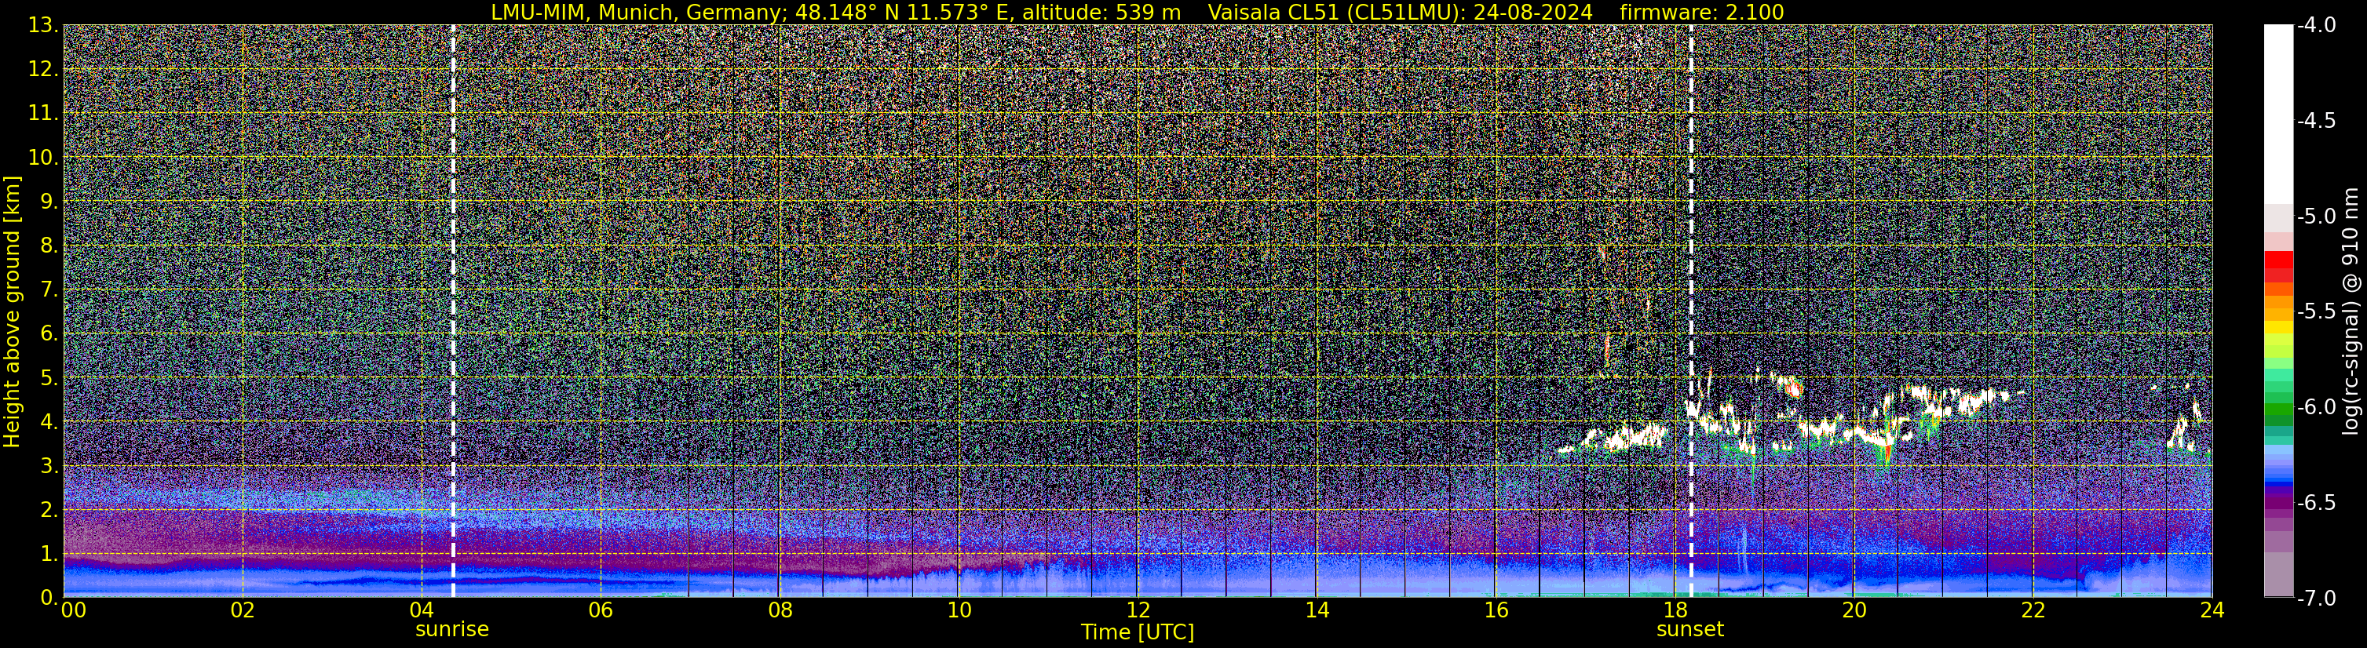Click the time axis tick label '14'
The image size is (2367, 648).
[x=1317, y=610]
